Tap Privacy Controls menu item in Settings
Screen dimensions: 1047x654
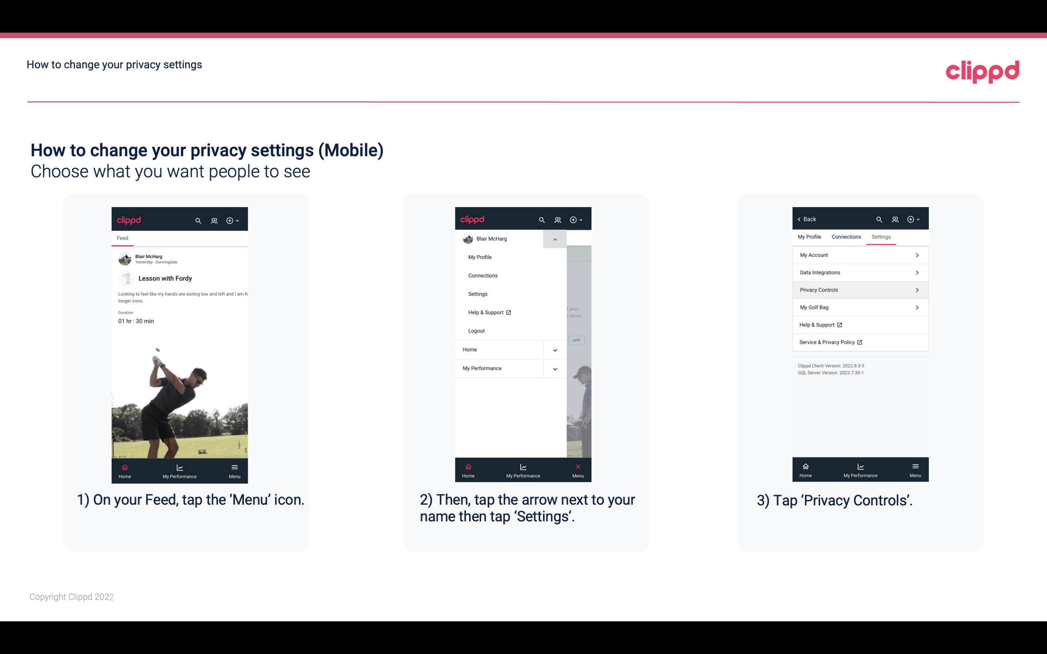click(859, 289)
